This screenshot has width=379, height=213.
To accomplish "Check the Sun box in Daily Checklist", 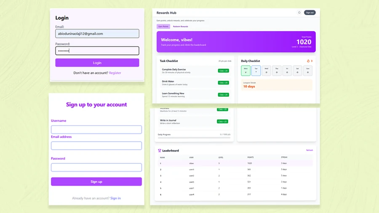I will pyautogui.click(x=308, y=71).
